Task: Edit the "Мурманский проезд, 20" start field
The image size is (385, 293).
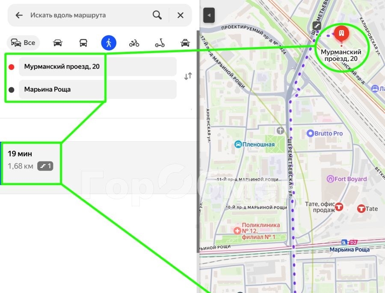Action: [98, 67]
